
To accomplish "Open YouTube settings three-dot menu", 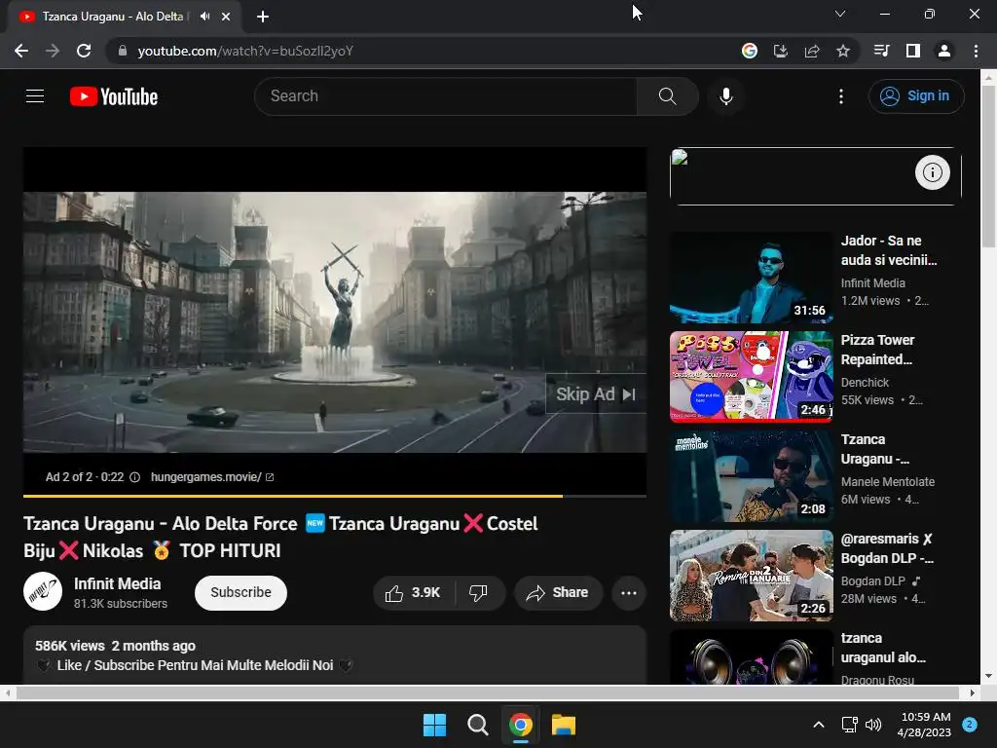I will (x=841, y=96).
